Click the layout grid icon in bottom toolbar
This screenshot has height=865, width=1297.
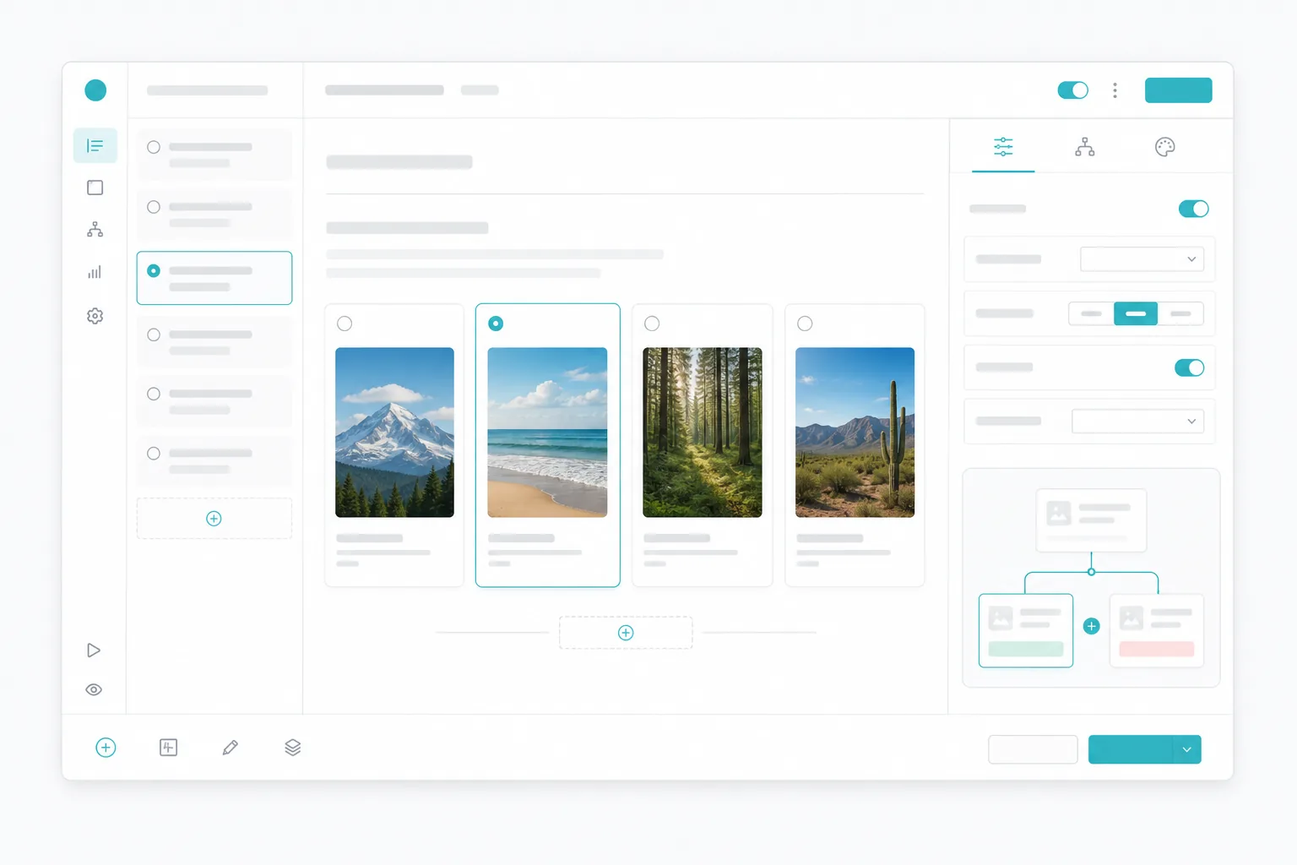pos(168,748)
